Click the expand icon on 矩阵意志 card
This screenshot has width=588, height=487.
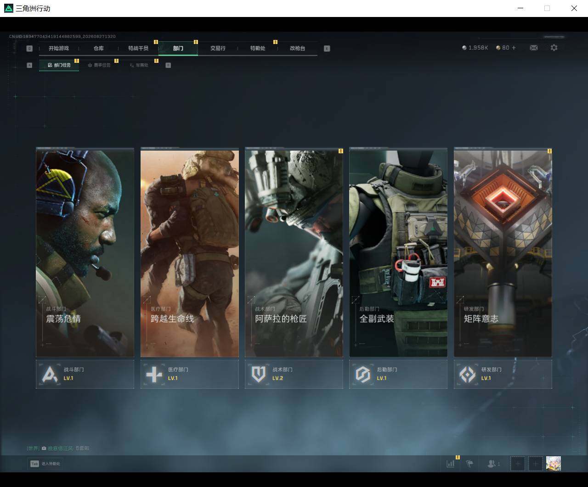tap(460, 300)
